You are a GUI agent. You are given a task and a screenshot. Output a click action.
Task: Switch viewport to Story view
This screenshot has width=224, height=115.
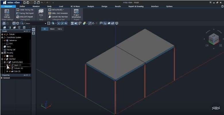pos(60,29)
